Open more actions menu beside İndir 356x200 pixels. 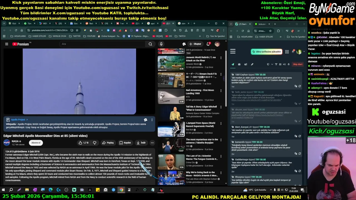152,143
